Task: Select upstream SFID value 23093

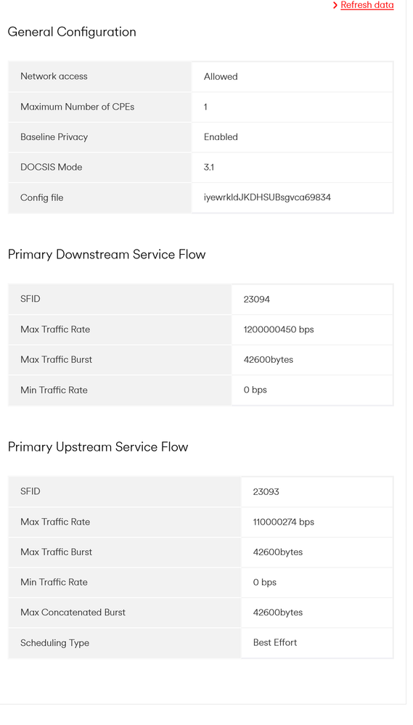Action: pos(266,491)
